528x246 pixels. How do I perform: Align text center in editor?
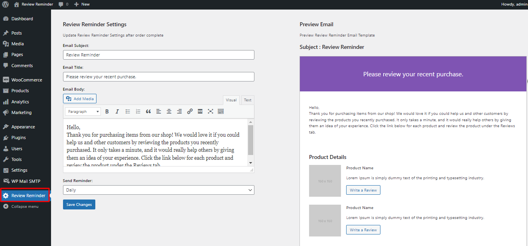(x=169, y=112)
